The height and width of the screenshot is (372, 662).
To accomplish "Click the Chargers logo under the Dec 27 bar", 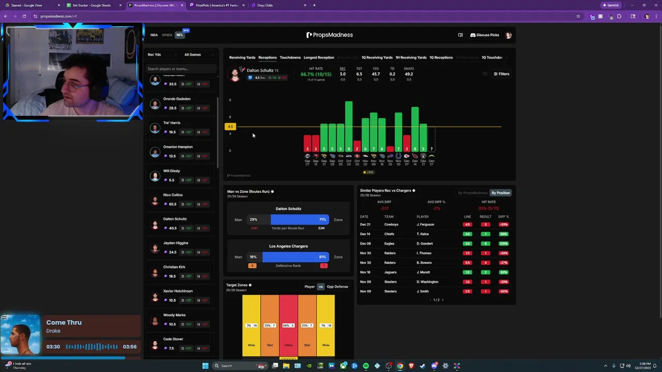I will click(x=431, y=156).
